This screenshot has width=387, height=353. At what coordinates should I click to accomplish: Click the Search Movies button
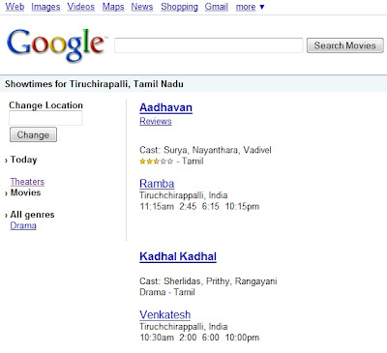(x=345, y=45)
